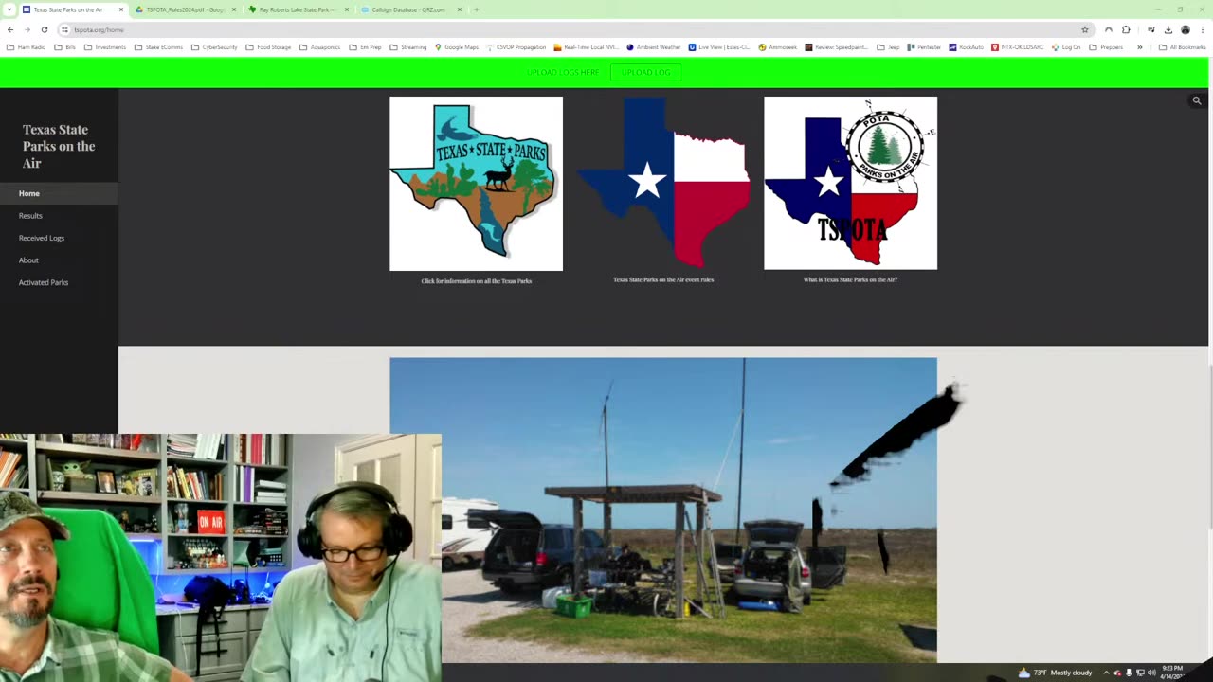
Task: Open the Ambient Weather bookmark
Action: [x=654, y=47]
